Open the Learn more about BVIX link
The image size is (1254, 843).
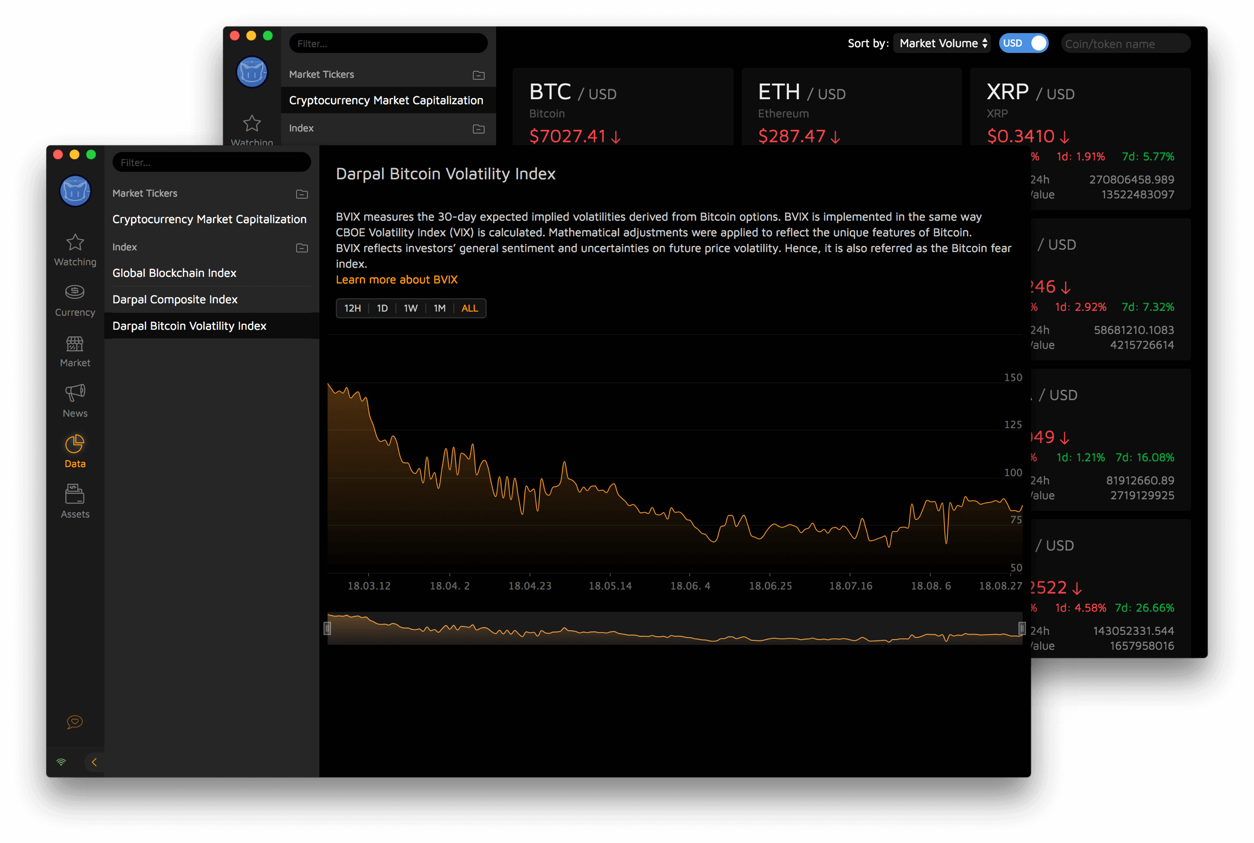[x=396, y=280]
